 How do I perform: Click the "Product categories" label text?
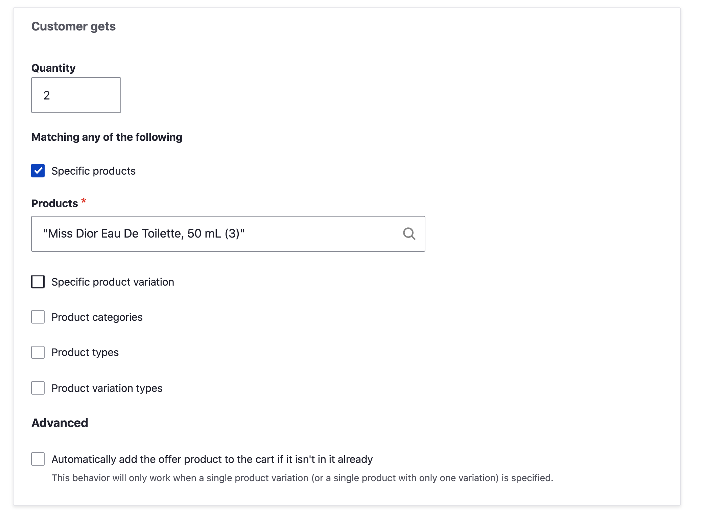[x=97, y=317]
